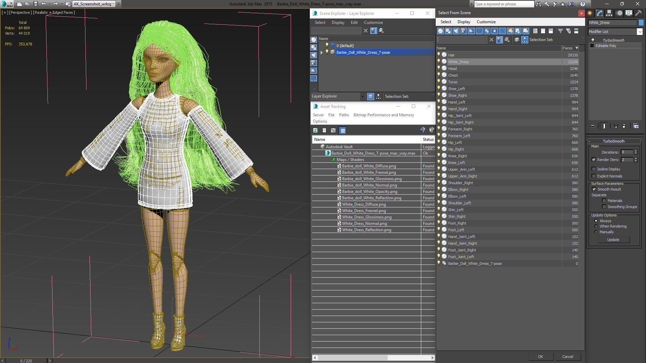Click Select All icon in Select From Scene
The height and width of the screenshot is (363, 646).
click(535, 31)
